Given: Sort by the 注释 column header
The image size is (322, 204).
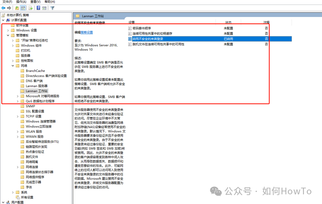Looking at the screenshot, I should (x=267, y=22).
